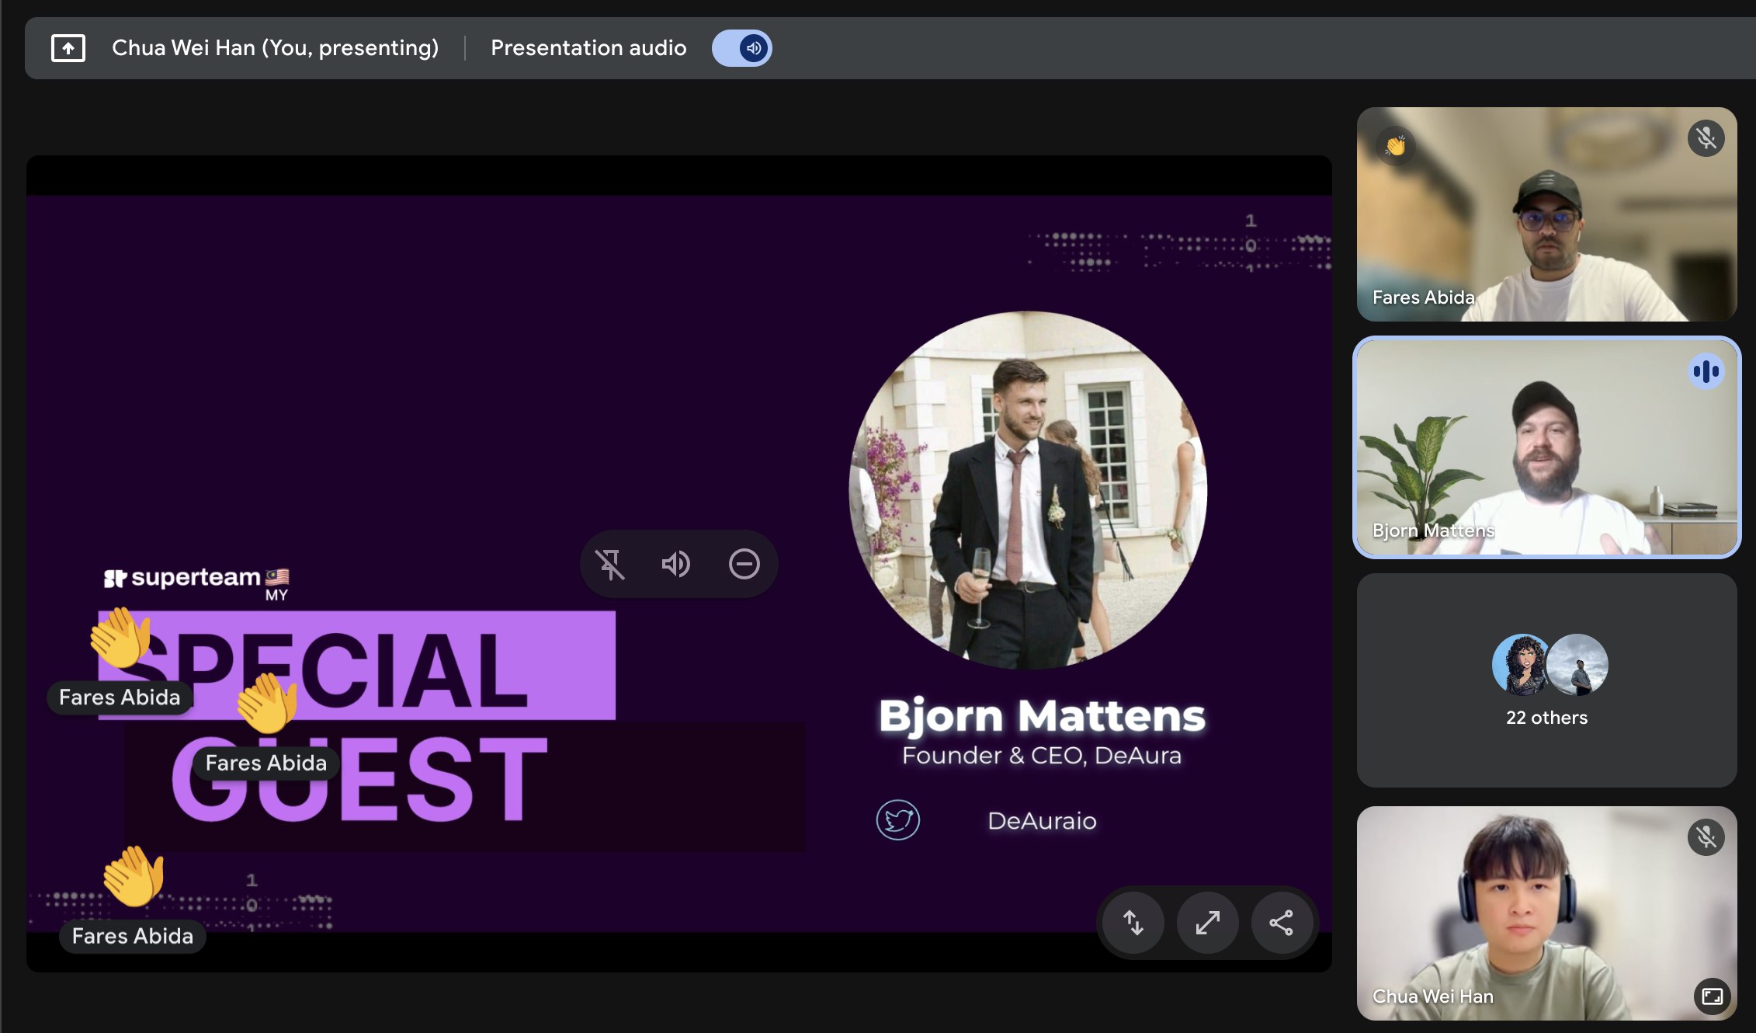Click the minus-circle remove icon on the presentation
1756x1033 pixels.
tap(744, 564)
